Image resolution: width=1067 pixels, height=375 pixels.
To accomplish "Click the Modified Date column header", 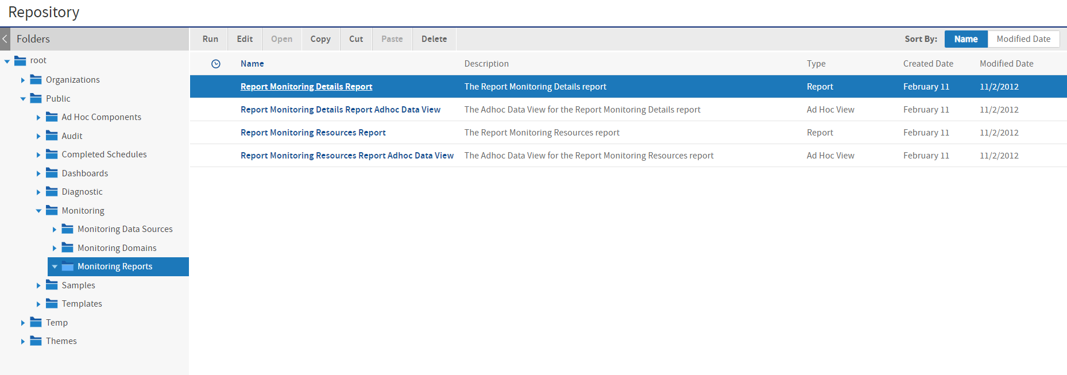I will coord(1006,64).
